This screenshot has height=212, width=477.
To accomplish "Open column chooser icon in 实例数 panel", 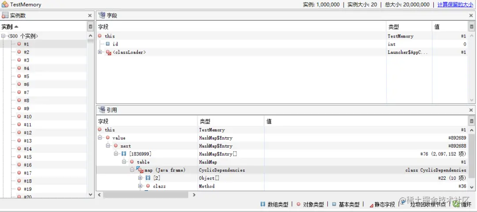I will [x=91, y=26].
